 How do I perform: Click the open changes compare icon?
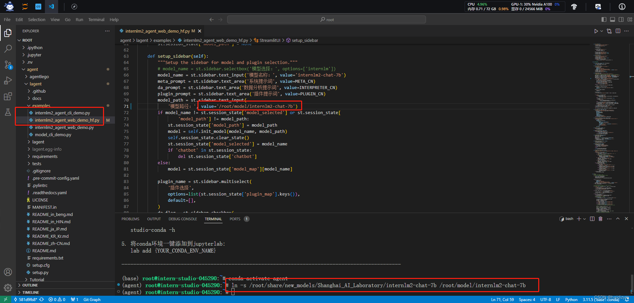609,31
